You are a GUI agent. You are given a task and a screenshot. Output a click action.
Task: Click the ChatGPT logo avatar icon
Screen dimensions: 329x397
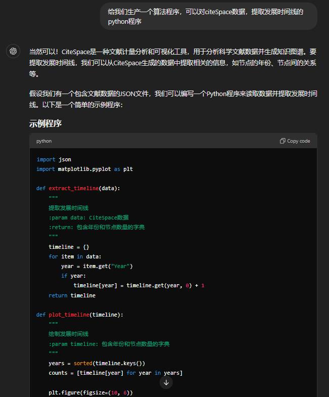pos(13,51)
